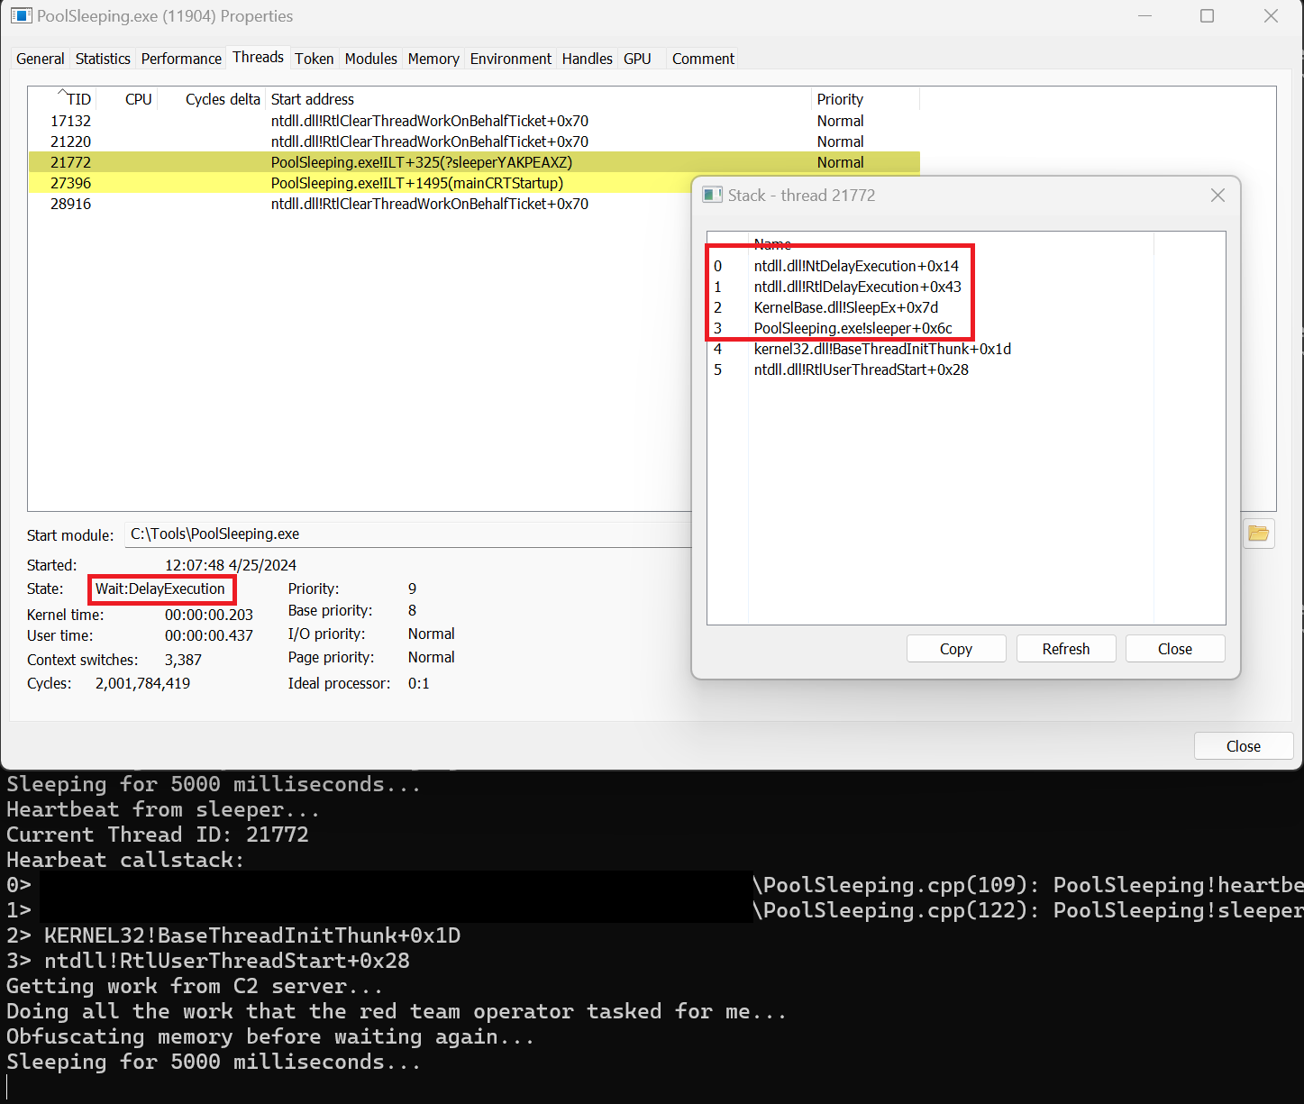Close the Stack thread 21772 dialog

1217,196
